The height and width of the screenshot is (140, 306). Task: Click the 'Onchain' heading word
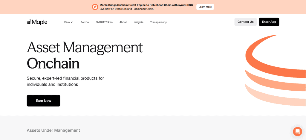point(53,63)
